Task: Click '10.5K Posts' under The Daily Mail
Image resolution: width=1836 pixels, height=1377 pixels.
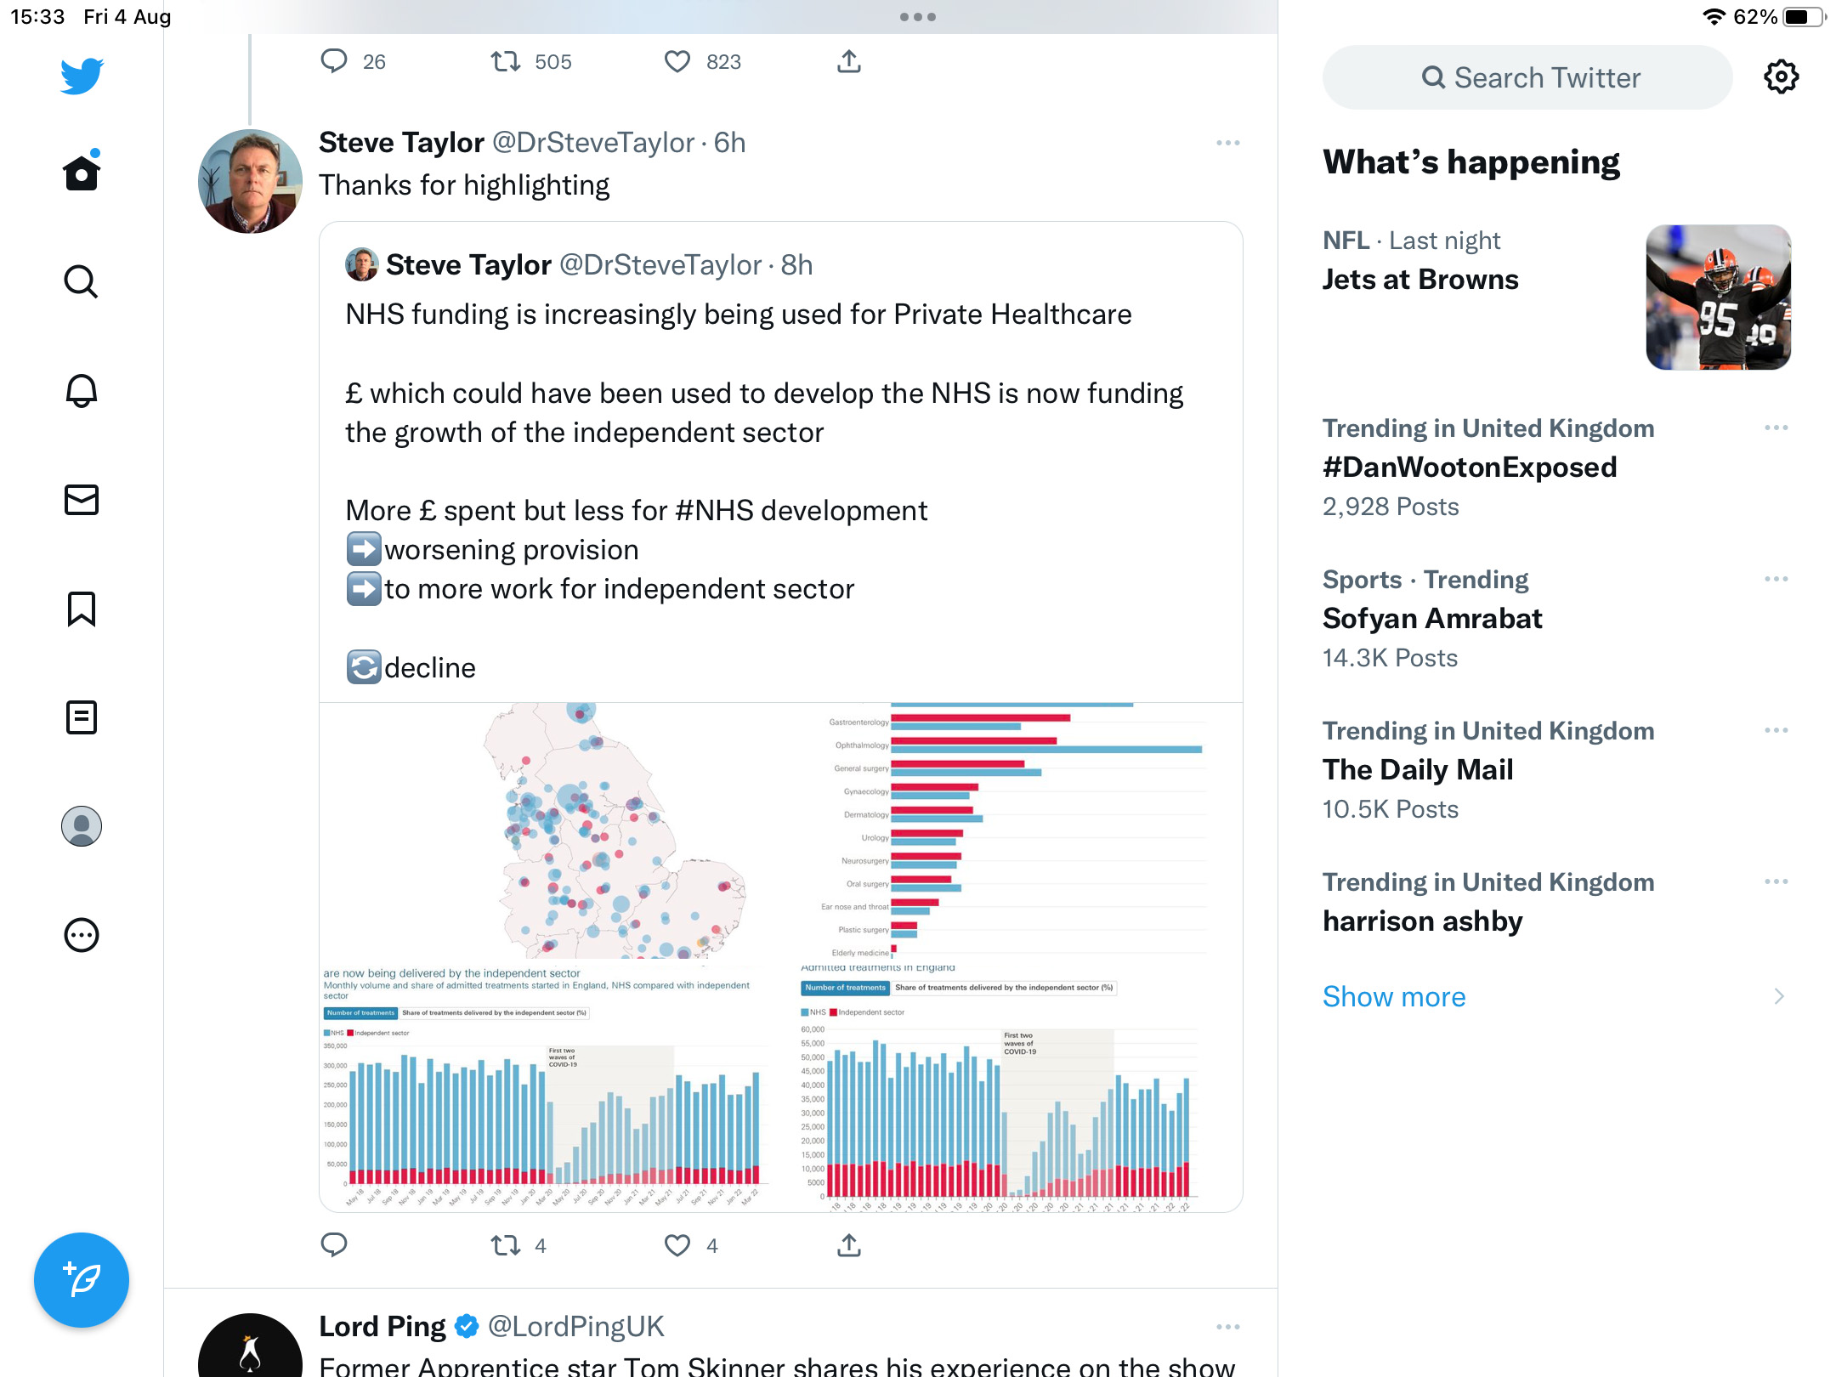Action: point(1391,809)
